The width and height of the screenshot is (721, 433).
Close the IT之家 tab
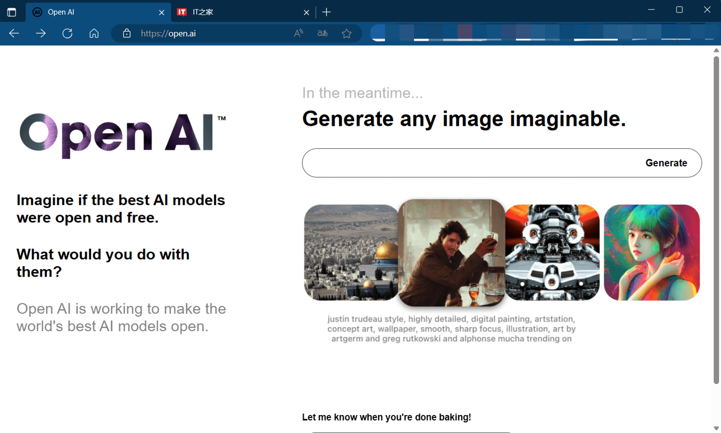(x=306, y=12)
